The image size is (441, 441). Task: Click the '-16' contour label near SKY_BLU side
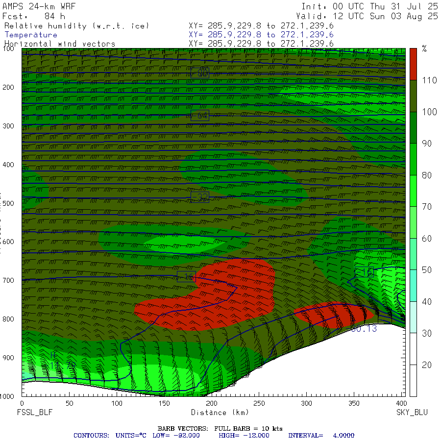[x=364, y=272]
